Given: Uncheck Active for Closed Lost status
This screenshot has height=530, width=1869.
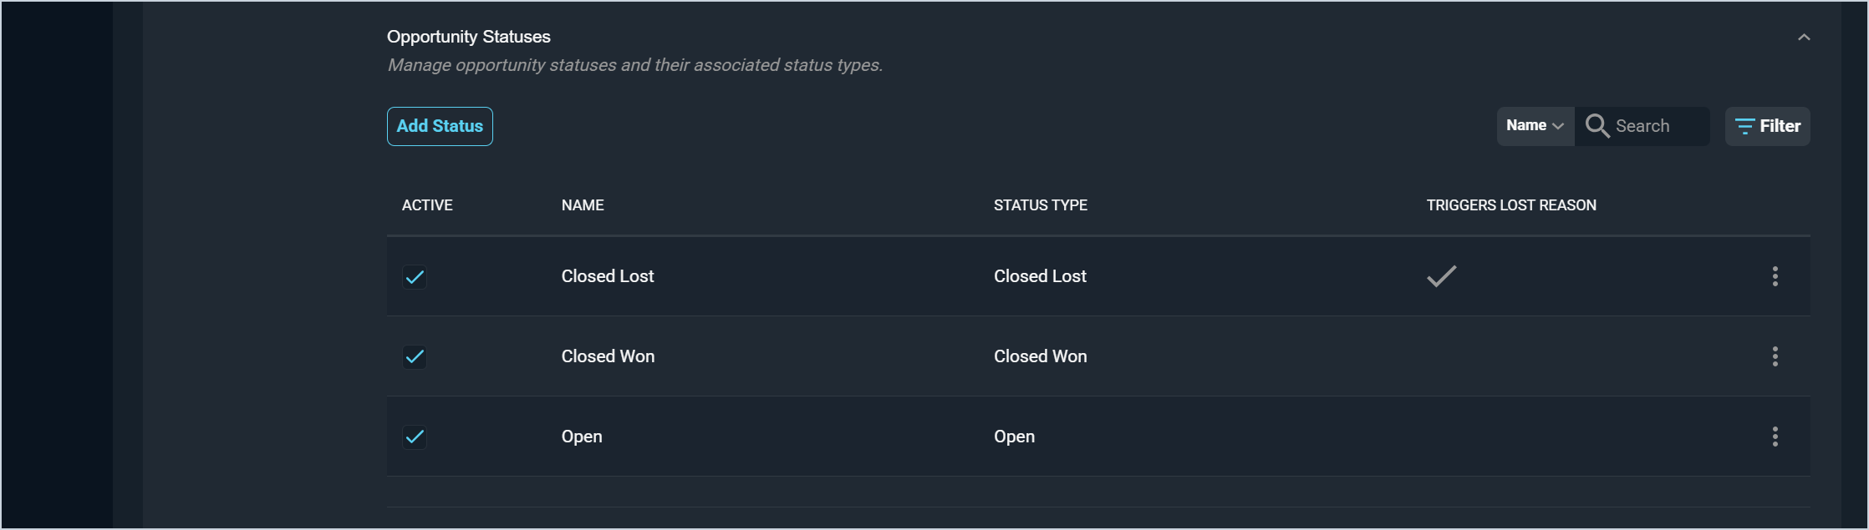Looking at the screenshot, I should point(415,276).
